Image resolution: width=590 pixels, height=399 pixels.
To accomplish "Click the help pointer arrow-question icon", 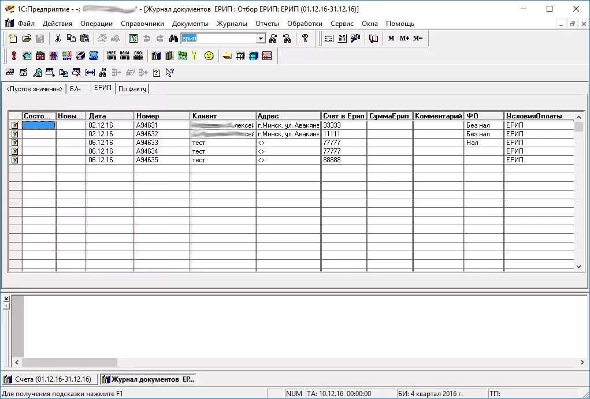I will (x=170, y=73).
